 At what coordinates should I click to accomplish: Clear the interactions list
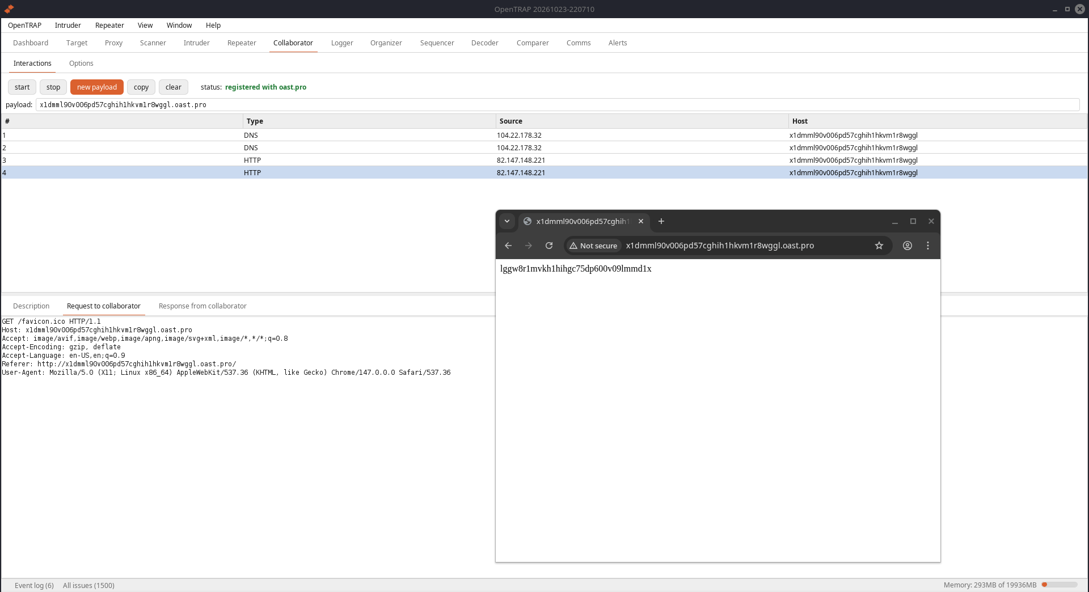click(174, 87)
